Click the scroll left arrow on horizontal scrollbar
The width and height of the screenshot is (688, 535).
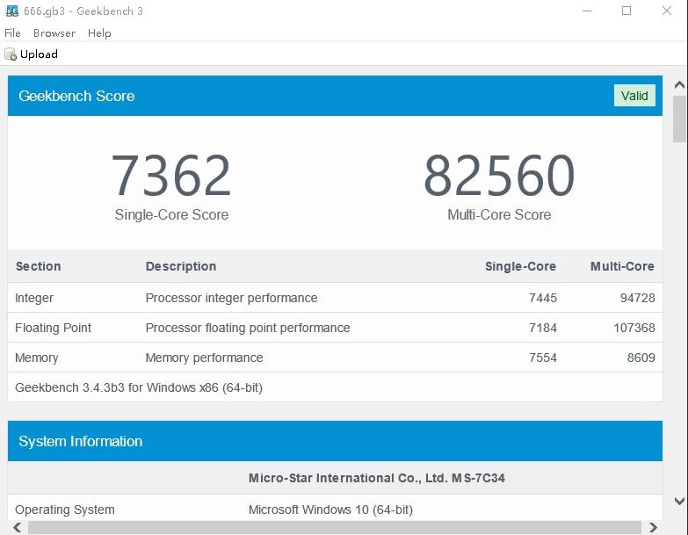pyautogui.click(x=18, y=527)
